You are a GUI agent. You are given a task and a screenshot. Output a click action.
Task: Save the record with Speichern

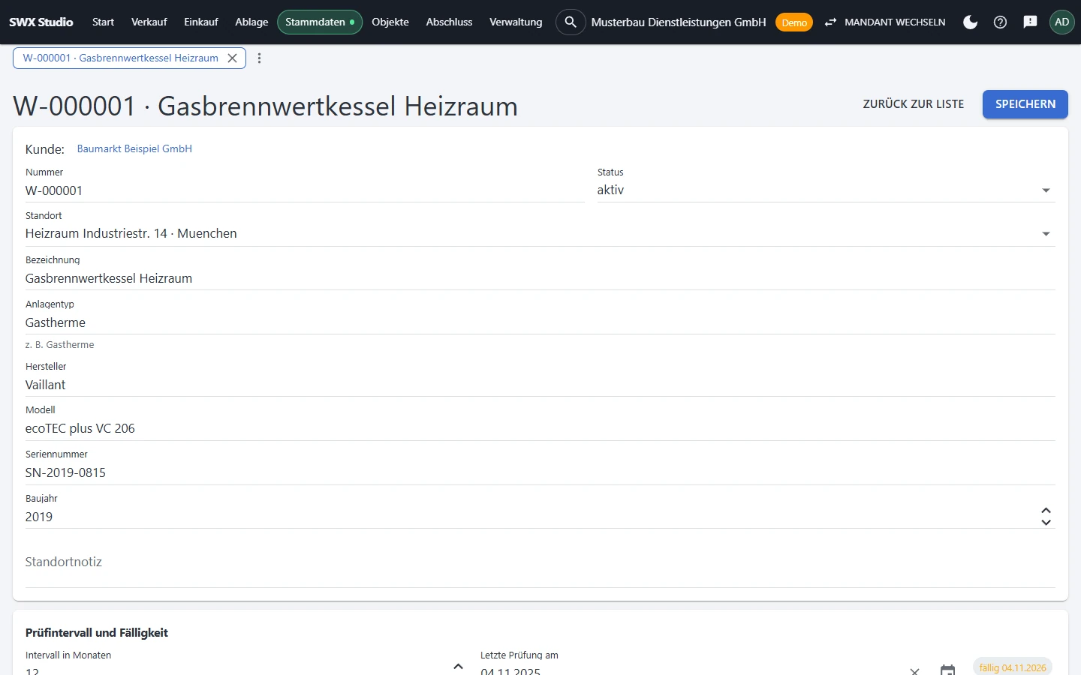click(1025, 104)
